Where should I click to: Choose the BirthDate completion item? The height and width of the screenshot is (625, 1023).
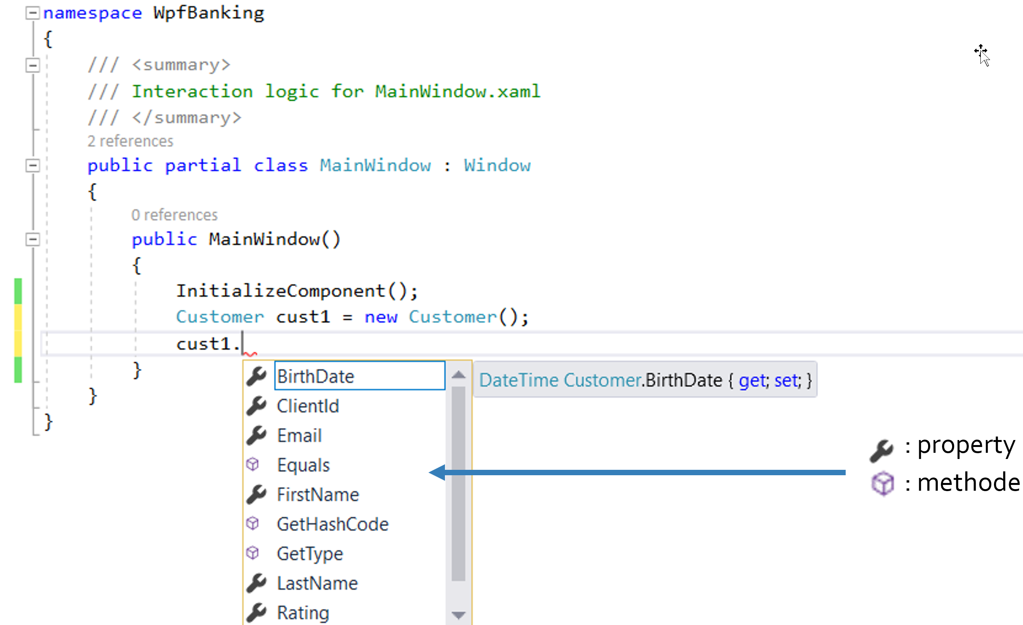coord(316,376)
